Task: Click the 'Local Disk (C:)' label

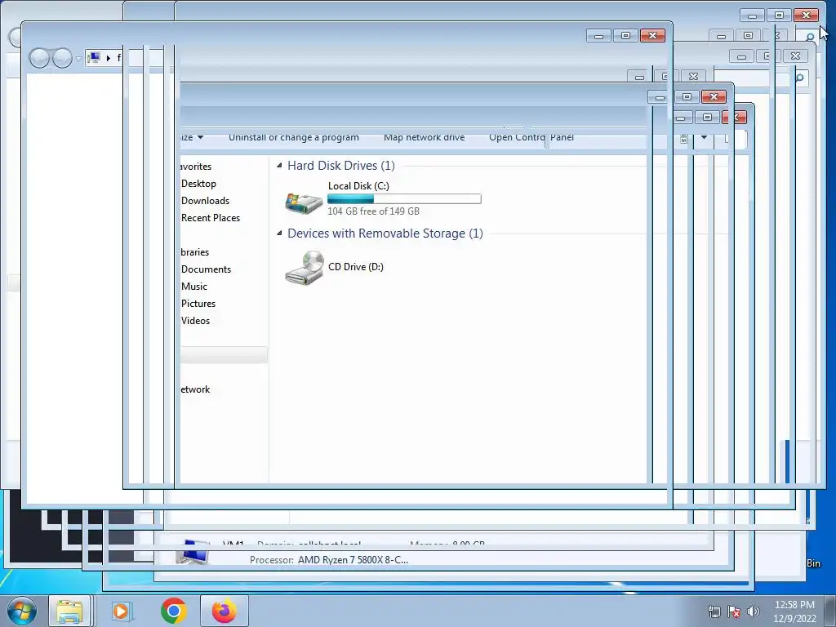Action: click(359, 185)
